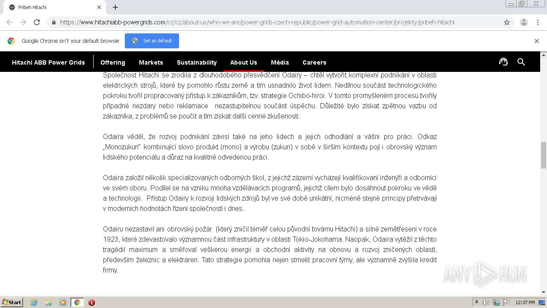The width and height of the screenshot is (547, 308).
Task: Click the browser forward arrow
Action: pos(23,22)
